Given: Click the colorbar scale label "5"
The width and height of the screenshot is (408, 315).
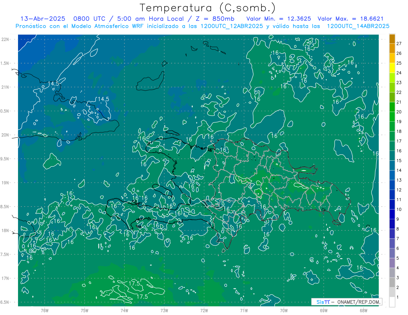Looking at the screenshot, I should [398, 258].
